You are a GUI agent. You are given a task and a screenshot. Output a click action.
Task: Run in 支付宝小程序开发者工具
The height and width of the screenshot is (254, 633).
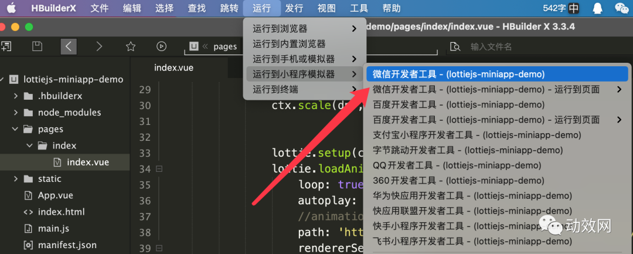coord(498,135)
